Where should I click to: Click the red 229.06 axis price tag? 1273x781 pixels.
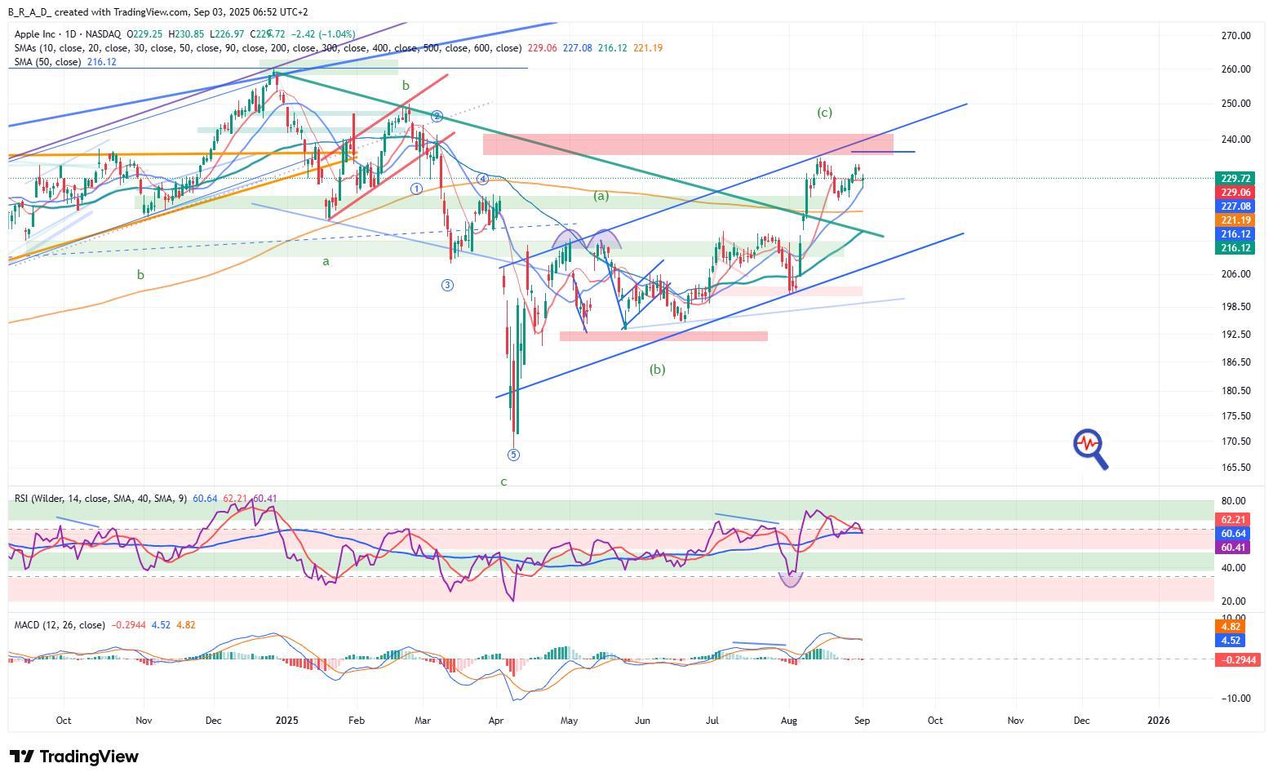(x=1235, y=193)
